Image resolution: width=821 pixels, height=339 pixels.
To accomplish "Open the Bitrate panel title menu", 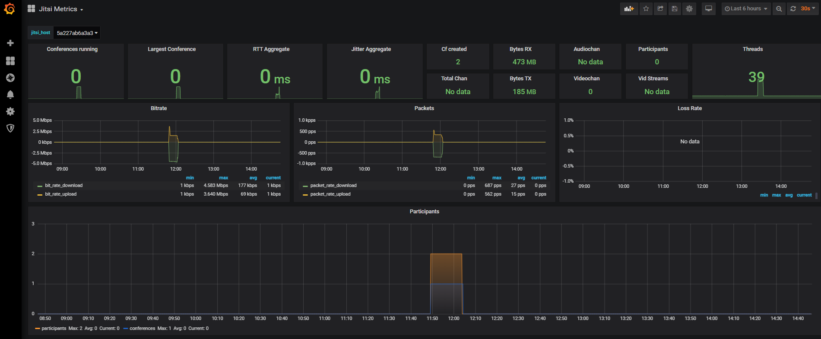I will [x=158, y=108].
